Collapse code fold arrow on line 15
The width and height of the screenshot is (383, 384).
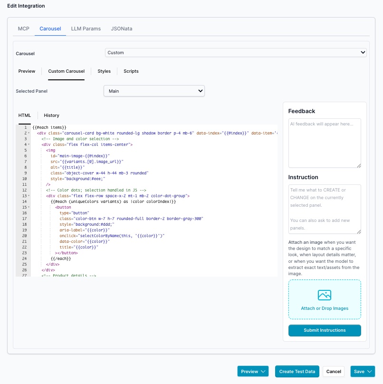pyautogui.click(x=29, y=207)
